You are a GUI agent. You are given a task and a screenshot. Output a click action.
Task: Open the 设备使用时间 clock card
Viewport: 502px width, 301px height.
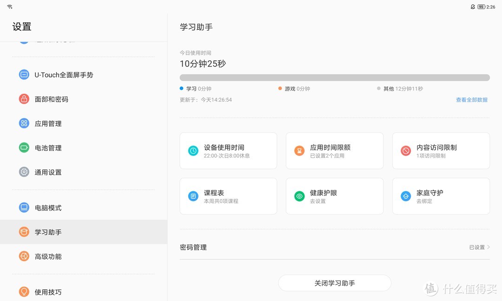pyautogui.click(x=228, y=150)
